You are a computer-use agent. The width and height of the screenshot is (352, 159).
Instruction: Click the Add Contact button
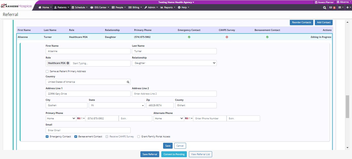pos(324,22)
